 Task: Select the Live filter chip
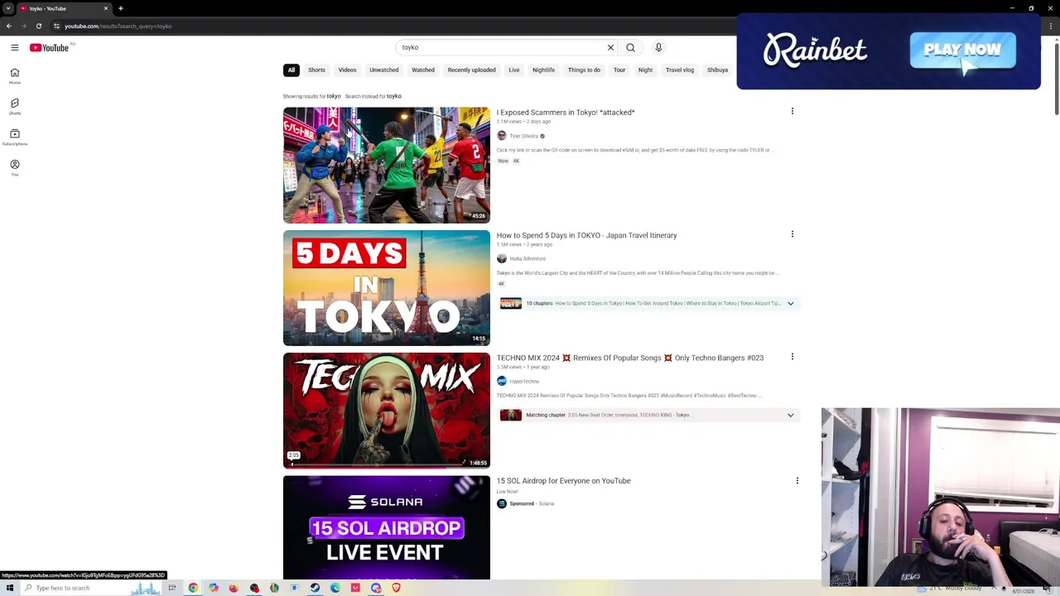coord(514,70)
